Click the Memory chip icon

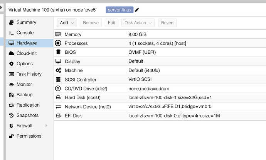pos(59,34)
